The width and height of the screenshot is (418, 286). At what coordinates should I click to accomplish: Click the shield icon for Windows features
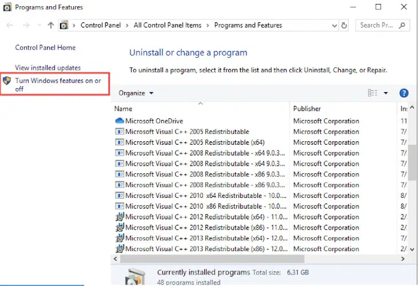(x=7, y=81)
